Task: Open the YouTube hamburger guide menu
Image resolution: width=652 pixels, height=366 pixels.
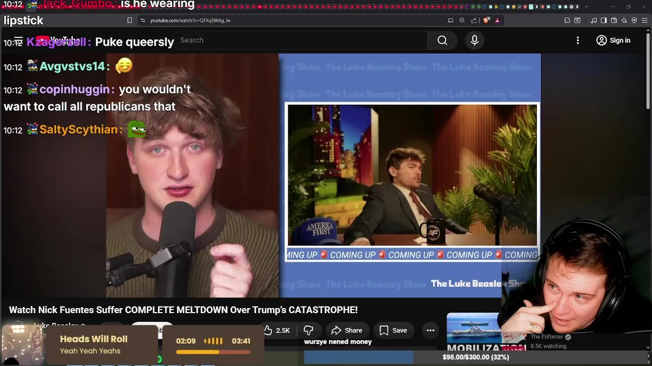Action: click(18, 40)
